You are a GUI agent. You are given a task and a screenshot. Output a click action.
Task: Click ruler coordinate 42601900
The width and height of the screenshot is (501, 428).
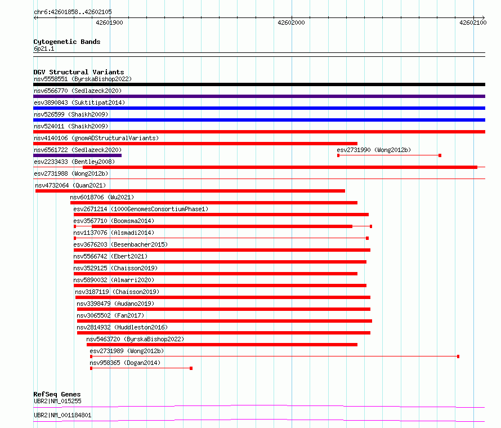(x=109, y=23)
